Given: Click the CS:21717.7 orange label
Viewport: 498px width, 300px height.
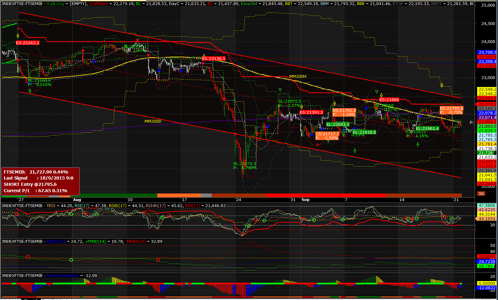Looking at the screenshot, I should [x=327, y=134].
